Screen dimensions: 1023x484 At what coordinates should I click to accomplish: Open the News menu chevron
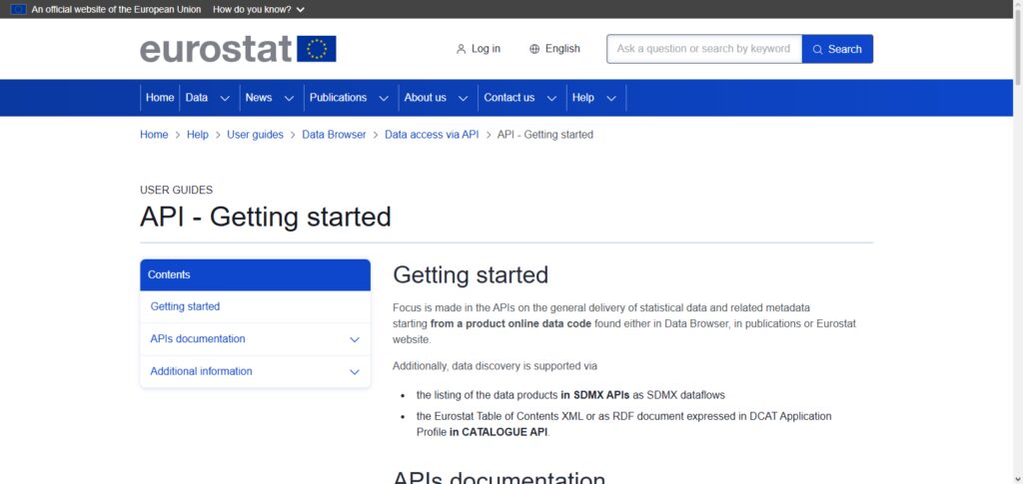pos(289,99)
